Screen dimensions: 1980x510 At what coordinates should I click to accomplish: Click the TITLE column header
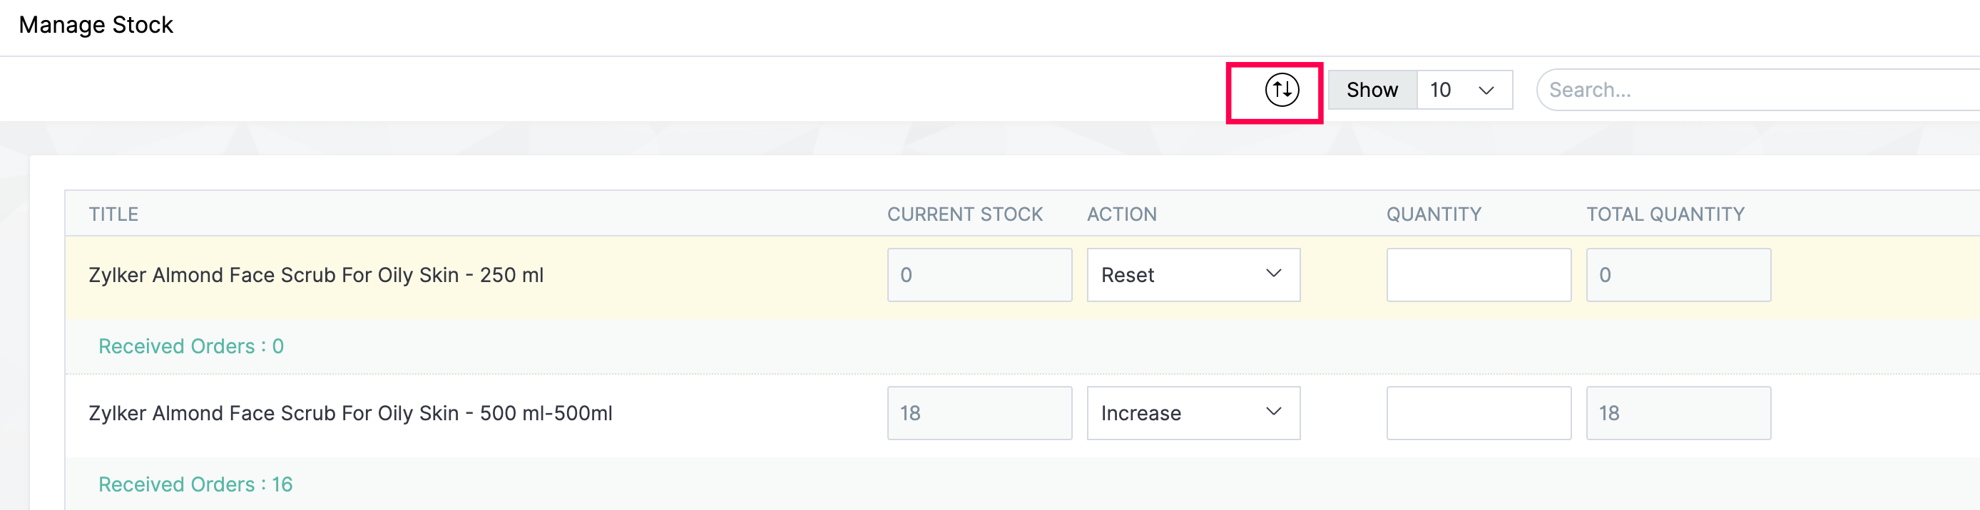[x=113, y=214]
